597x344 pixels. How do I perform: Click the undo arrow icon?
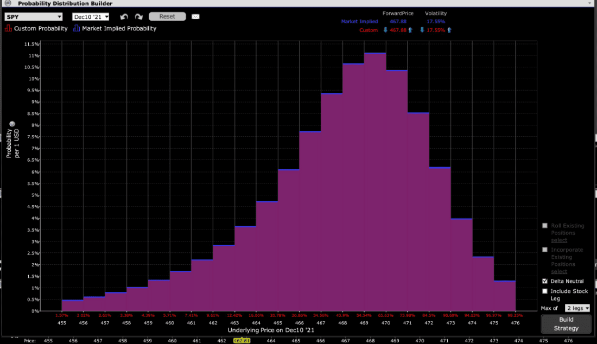tap(124, 17)
